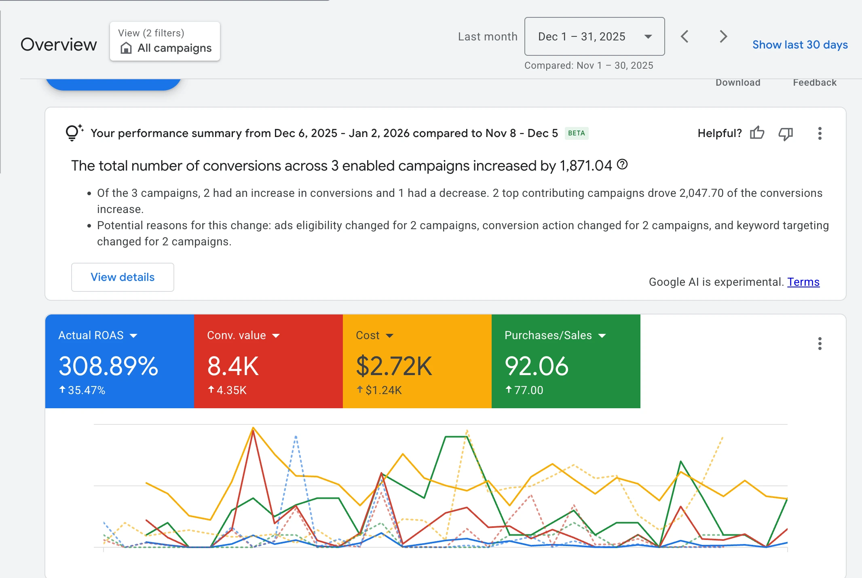Click the thumbs down icon
862x578 pixels.
[786, 134]
